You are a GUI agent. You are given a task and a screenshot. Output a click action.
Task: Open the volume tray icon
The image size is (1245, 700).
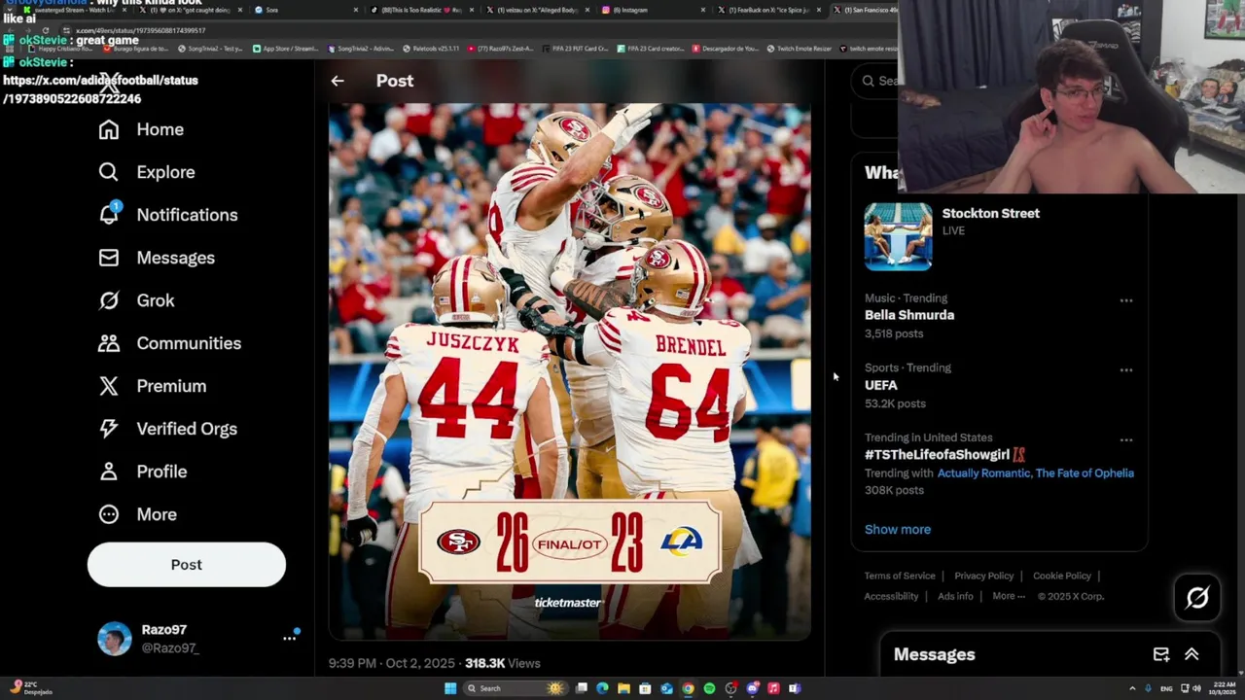coord(1196,688)
